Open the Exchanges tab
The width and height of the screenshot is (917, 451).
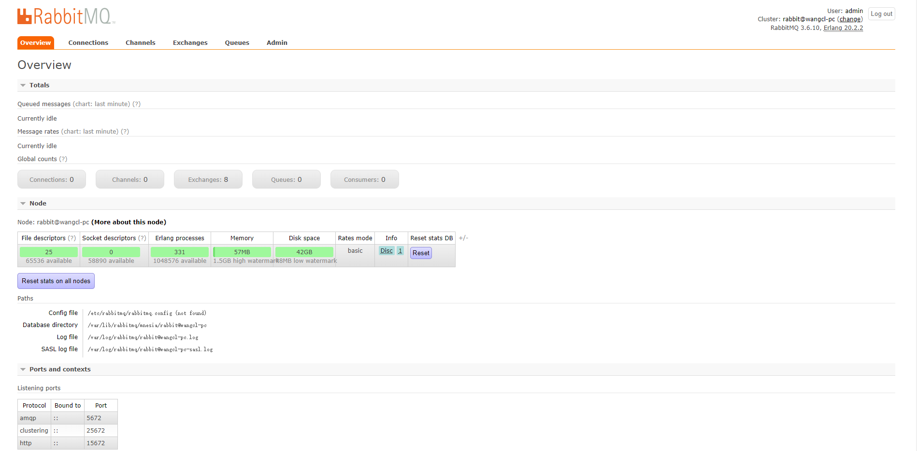pyautogui.click(x=190, y=43)
